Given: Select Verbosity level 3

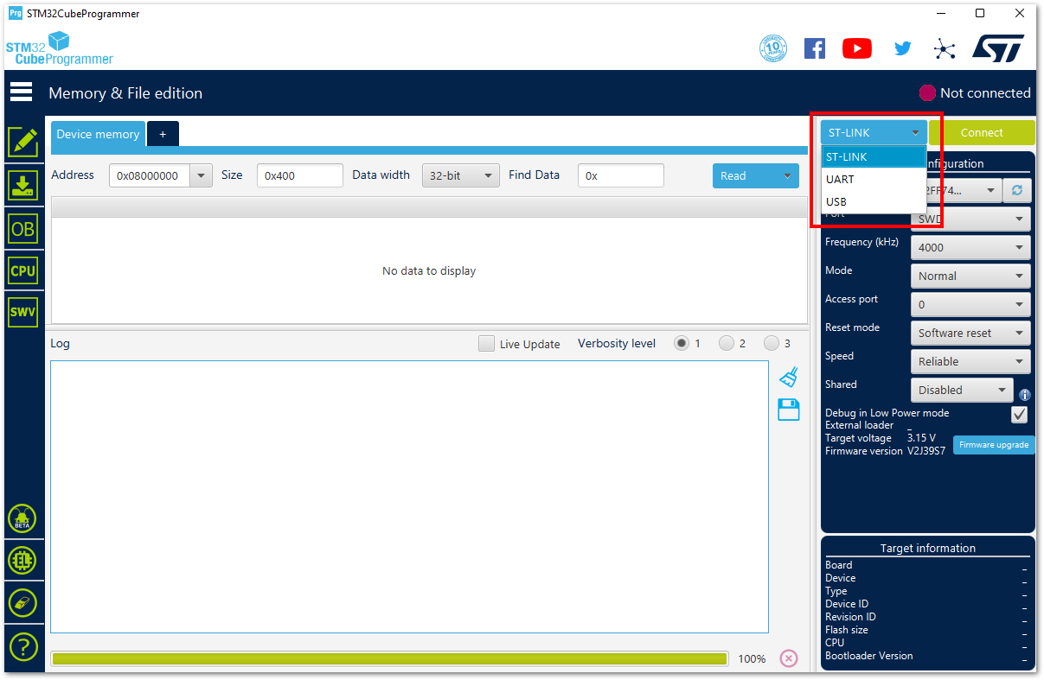Looking at the screenshot, I should click(x=772, y=344).
